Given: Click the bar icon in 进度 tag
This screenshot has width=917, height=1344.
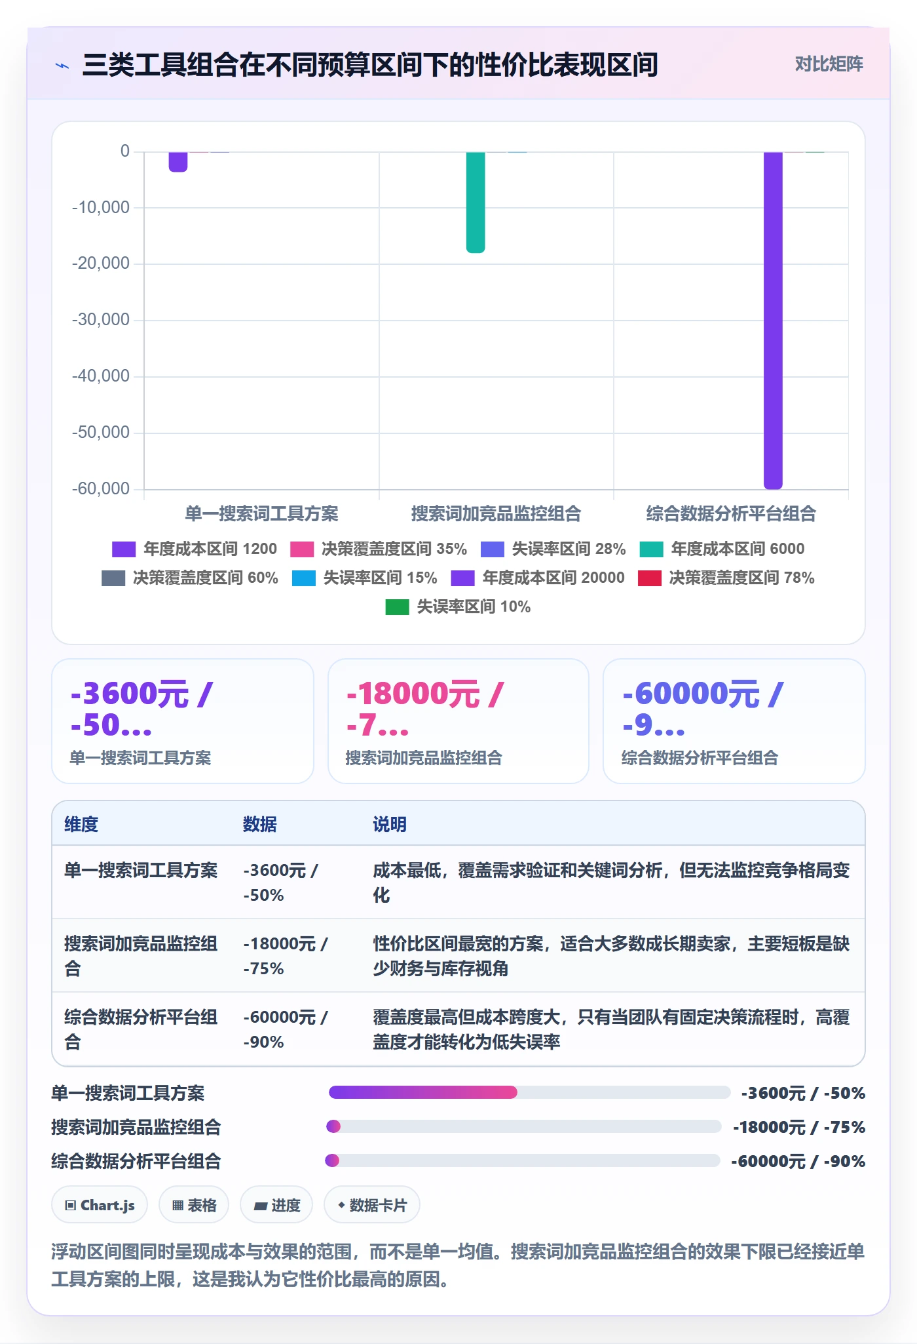Looking at the screenshot, I should tap(261, 1206).
